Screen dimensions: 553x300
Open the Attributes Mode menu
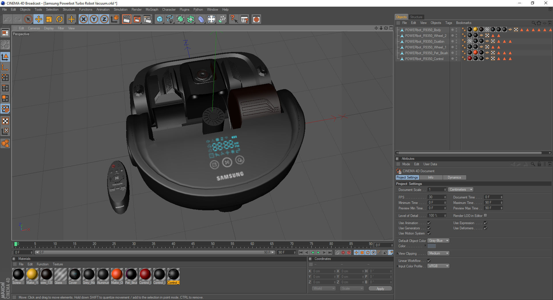[406, 164]
